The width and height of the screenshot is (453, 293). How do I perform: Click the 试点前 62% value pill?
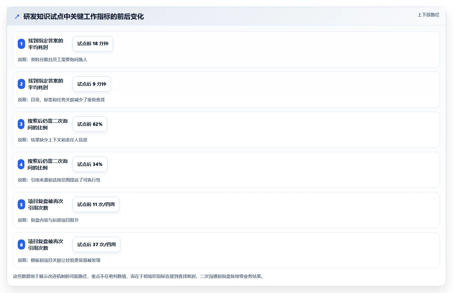coord(90,124)
